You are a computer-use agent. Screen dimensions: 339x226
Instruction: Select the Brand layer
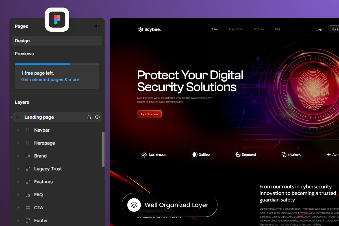40,156
